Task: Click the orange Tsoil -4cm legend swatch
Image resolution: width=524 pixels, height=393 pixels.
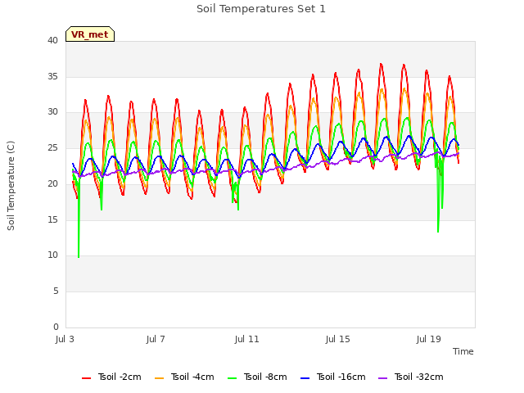Action: click(x=159, y=378)
